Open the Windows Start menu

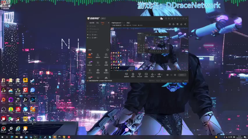2,137
